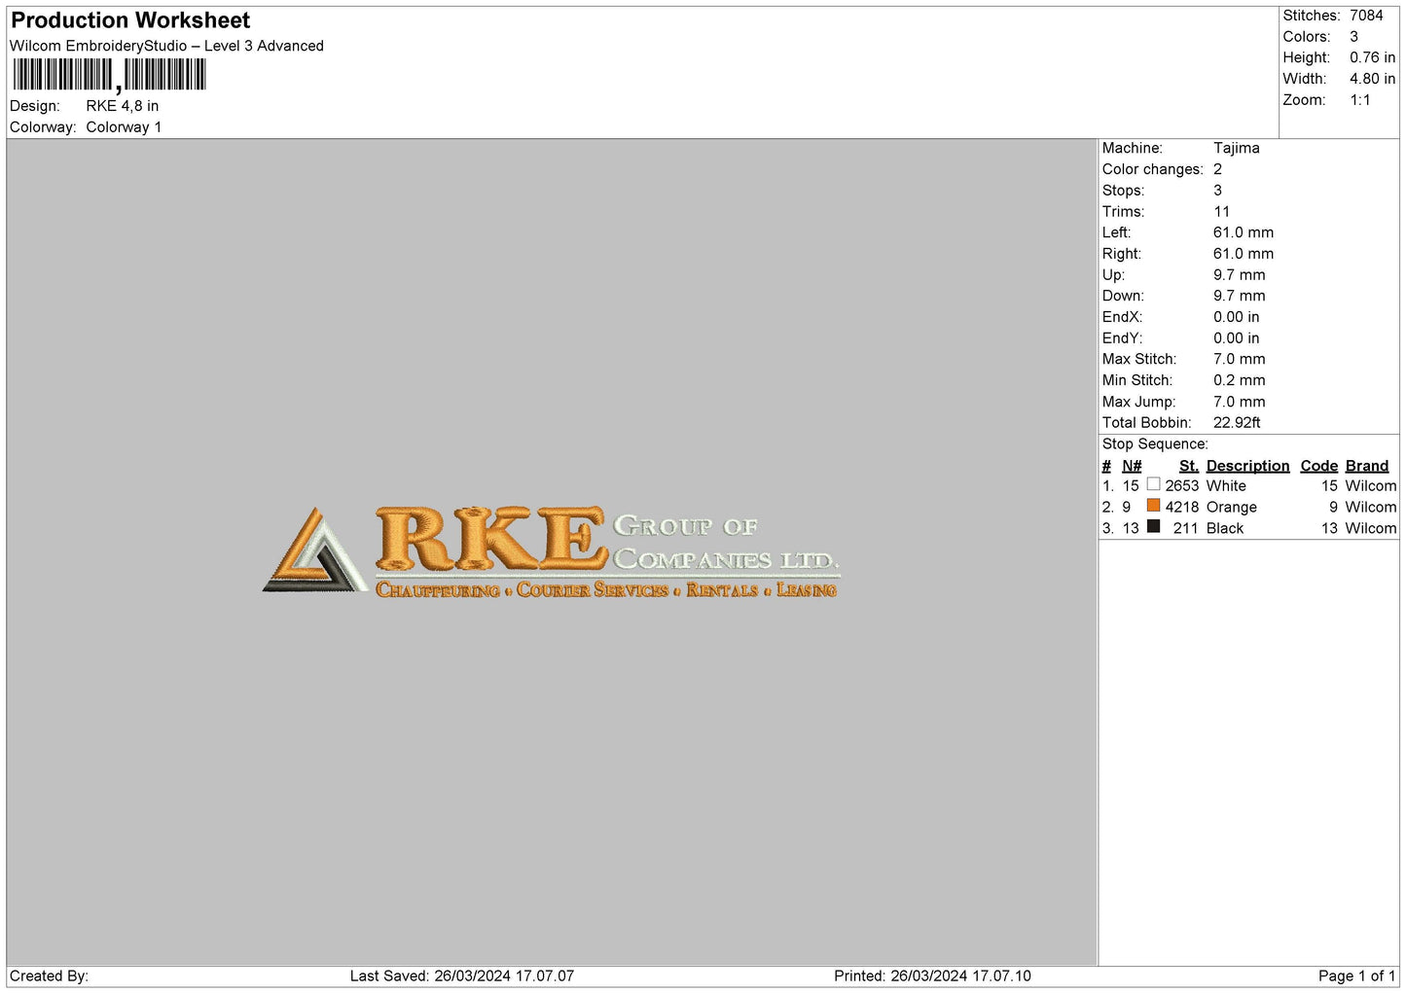The width and height of the screenshot is (1406, 993).
Task: Click the 'Left:' value '61.0 mm'
Action: point(1244,232)
